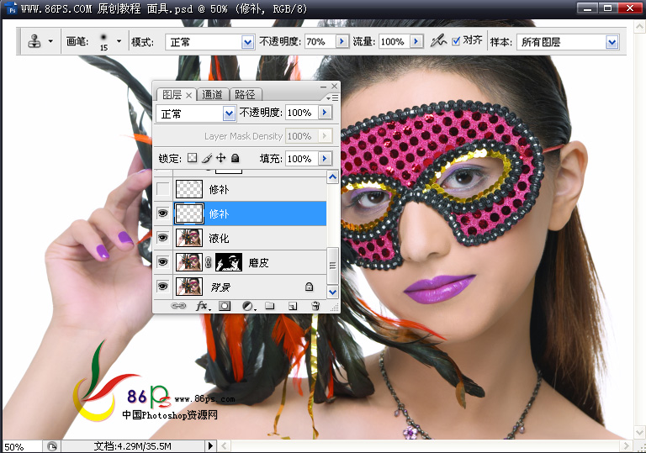Viewport: 646px width, 453px height.
Task: Hide the 液化 layer
Action: 163,238
